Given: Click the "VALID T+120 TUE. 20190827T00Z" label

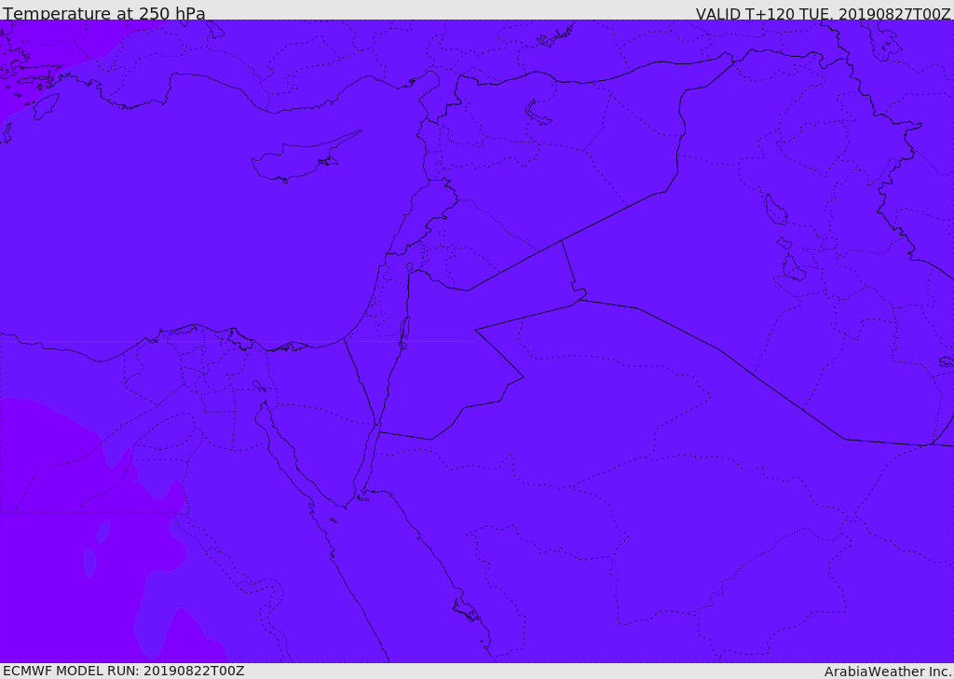Looking at the screenshot, I should click(x=824, y=13).
